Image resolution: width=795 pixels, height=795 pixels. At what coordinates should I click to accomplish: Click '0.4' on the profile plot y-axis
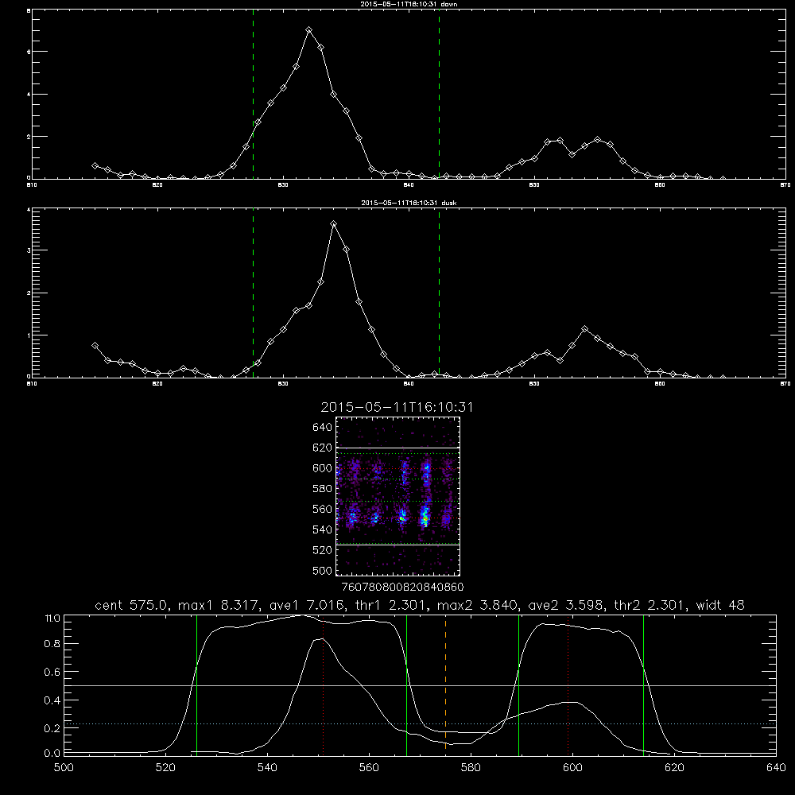(52, 700)
